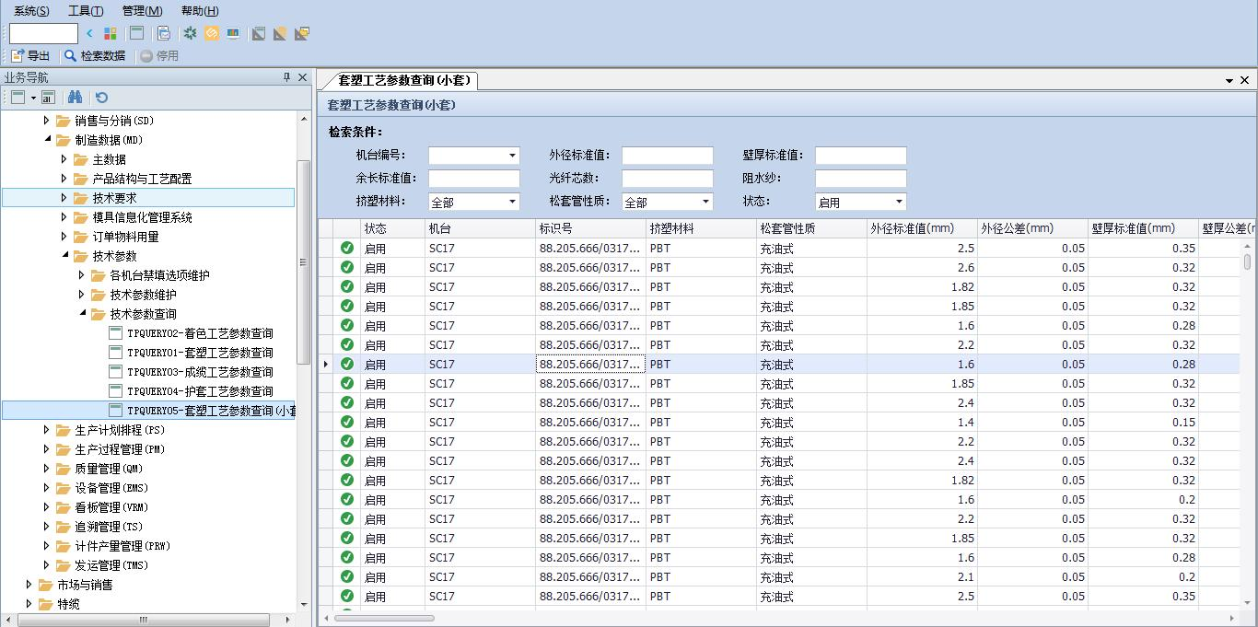
Task: Click the 检索数据 search button
Action: [x=95, y=56]
